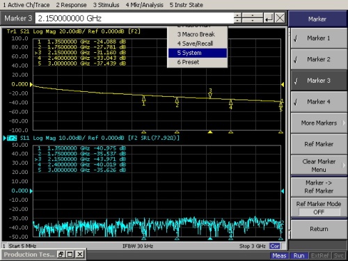Viewport: 348px width, 261px height.
Task: Select the highlighted 5 System menu entry
Action: (198, 53)
